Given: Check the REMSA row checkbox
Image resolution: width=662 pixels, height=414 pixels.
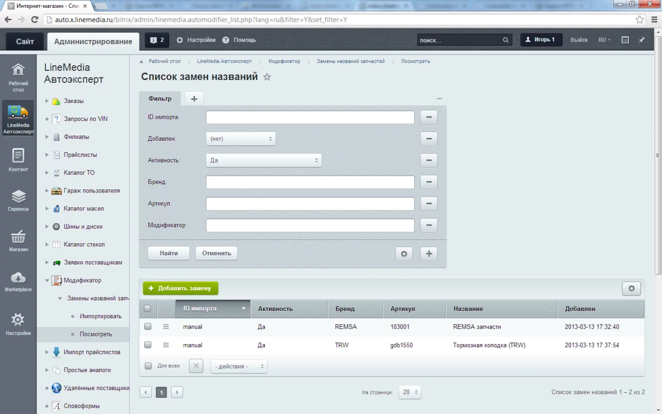Looking at the screenshot, I should (148, 327).
